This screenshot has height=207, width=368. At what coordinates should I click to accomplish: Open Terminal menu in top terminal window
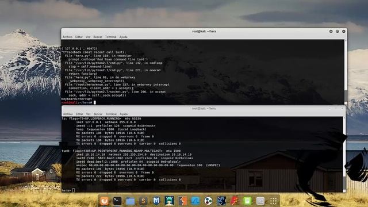pyautogui.click(x=110, y=37)
